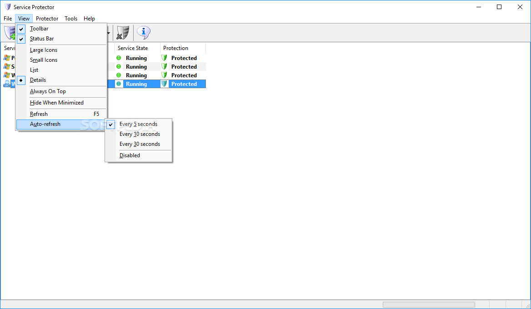
Task: Open the Tools menu
Action: (x=71, y=19)
